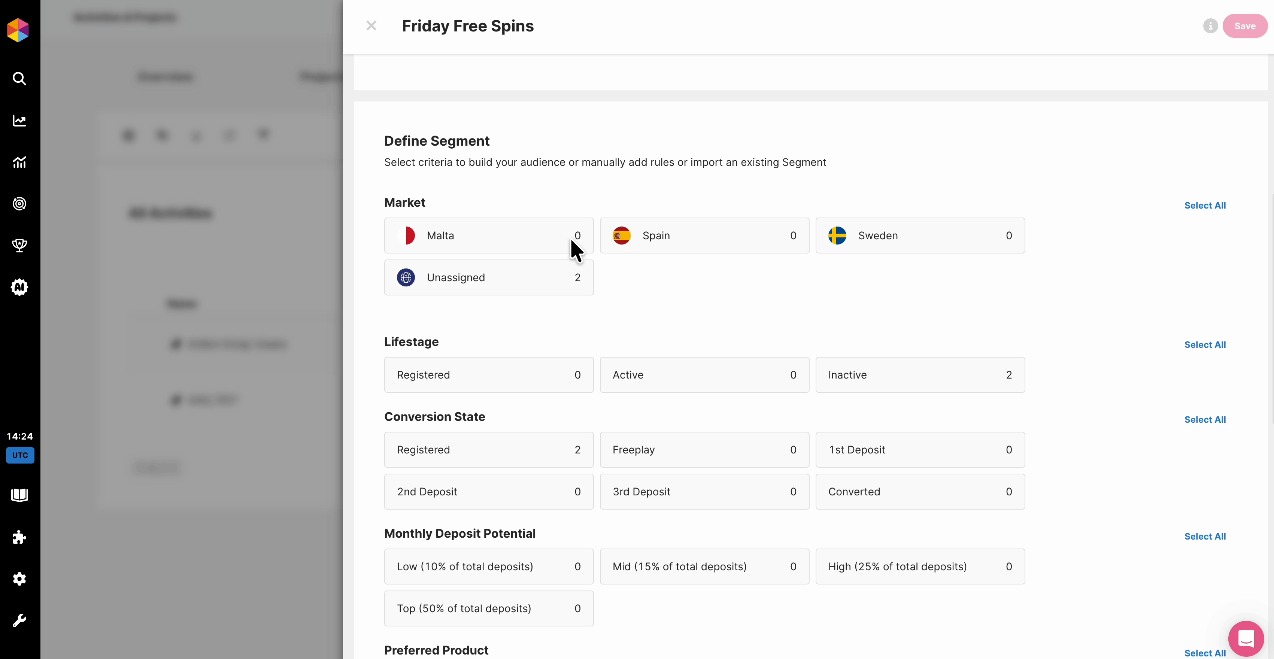Toggle Top (50% of total deposits)

tap(488, 608)
